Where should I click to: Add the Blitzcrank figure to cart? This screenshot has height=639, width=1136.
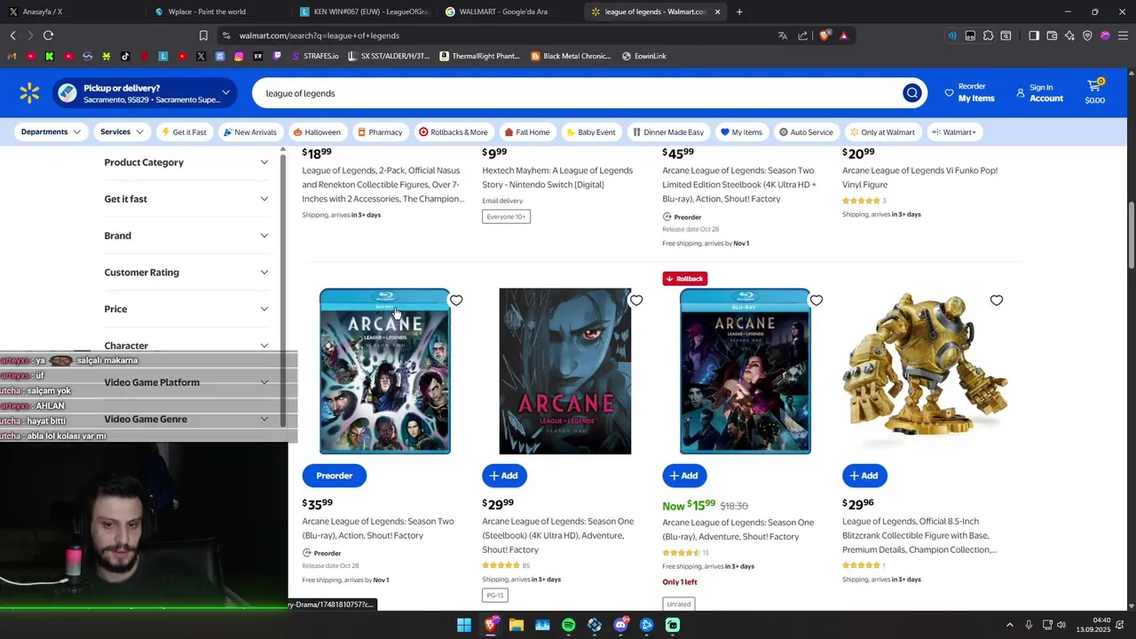click(x=864, y=476)
